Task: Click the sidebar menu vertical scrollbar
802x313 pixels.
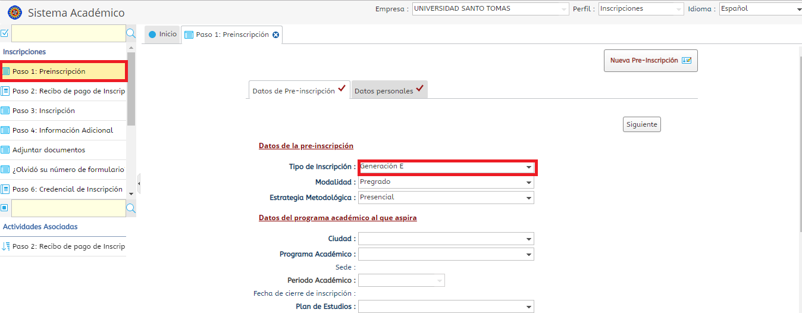Action: pos(131,89)
